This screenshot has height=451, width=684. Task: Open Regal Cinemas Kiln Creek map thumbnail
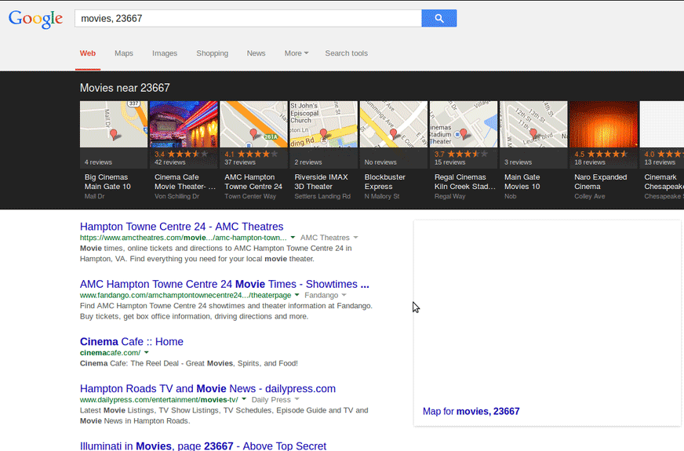(464, 124)
